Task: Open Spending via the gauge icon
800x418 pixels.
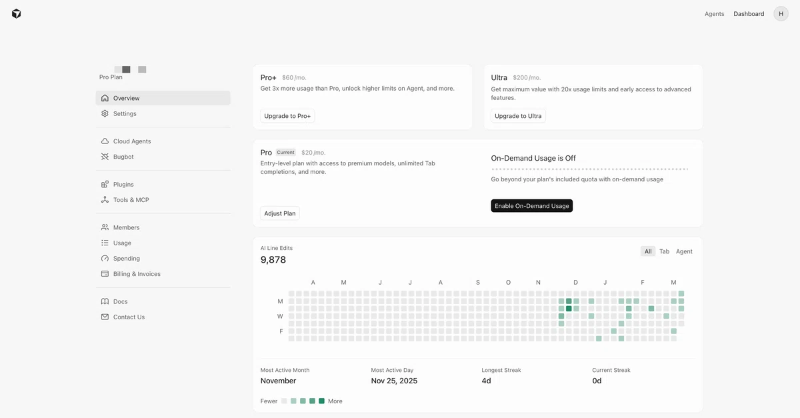Action: click(x=105, y=258)
